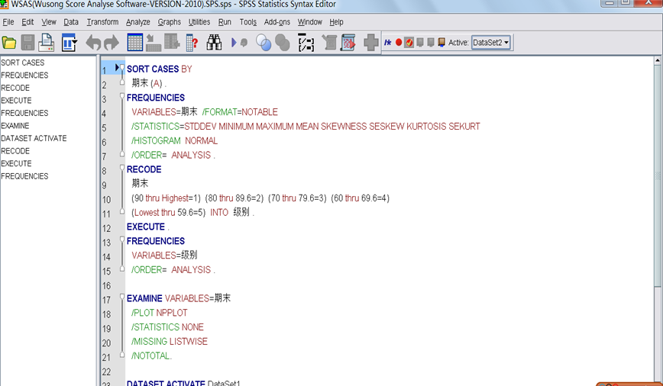Open the Edit menu
This screenshot has width=663, height=386.
point(27,22)
